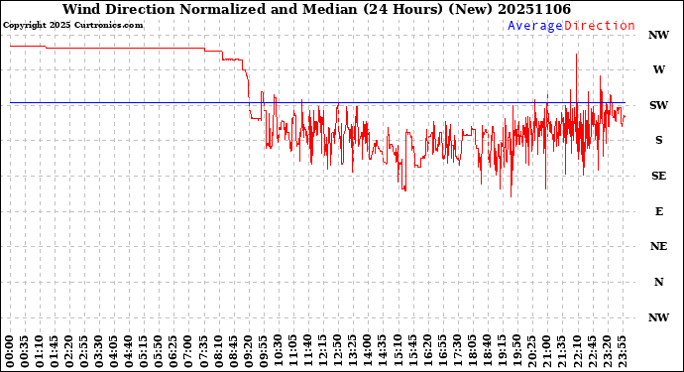The height and width of the screenshot is (372, 684).
Task: Click the 19:50 time label
Action: coord(516,352)
